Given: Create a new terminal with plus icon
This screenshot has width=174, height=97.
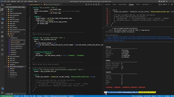Looking at the screenshot, I should point(168,5).
